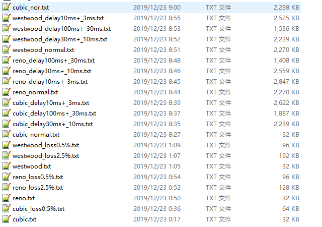Click the icon of cubic_delay100ms+_30ms.txt
The height and width of the screenshot is (227, 322).
click(x=7, y=113)
